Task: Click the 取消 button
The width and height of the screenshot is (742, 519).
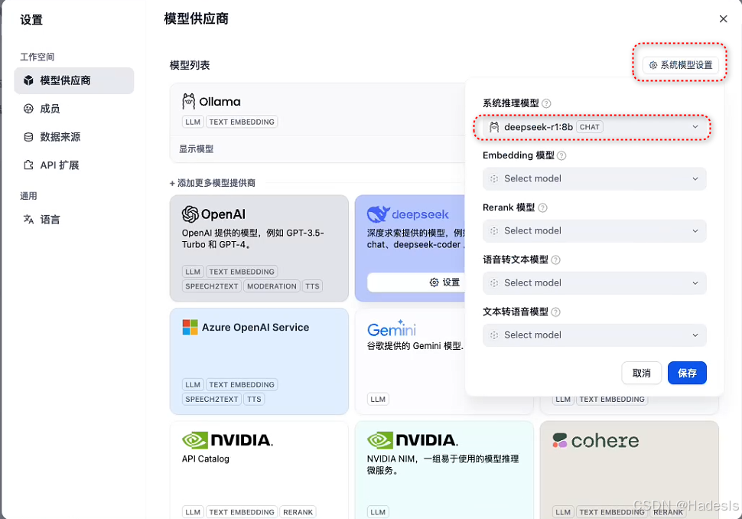Action: click(641, 373)
